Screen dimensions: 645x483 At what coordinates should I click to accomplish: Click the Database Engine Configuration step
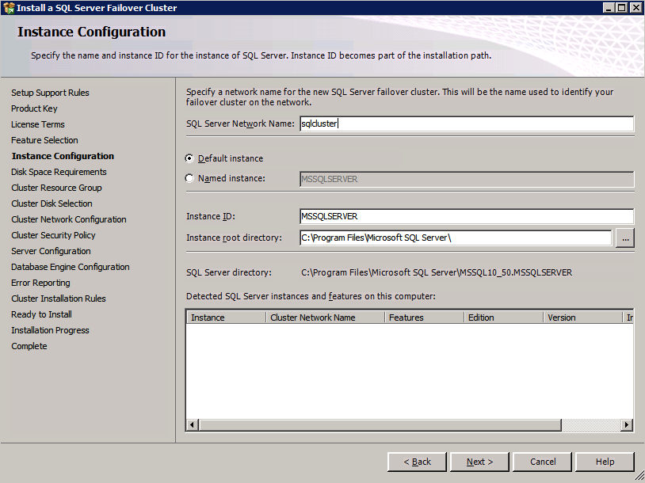(71, 267)
